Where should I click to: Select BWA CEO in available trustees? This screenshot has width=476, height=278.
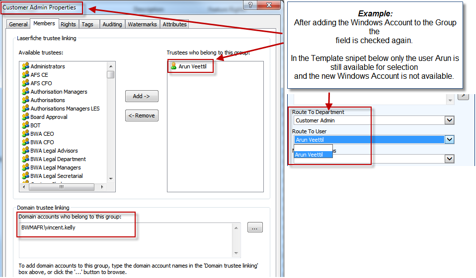[x=42, y=134]
